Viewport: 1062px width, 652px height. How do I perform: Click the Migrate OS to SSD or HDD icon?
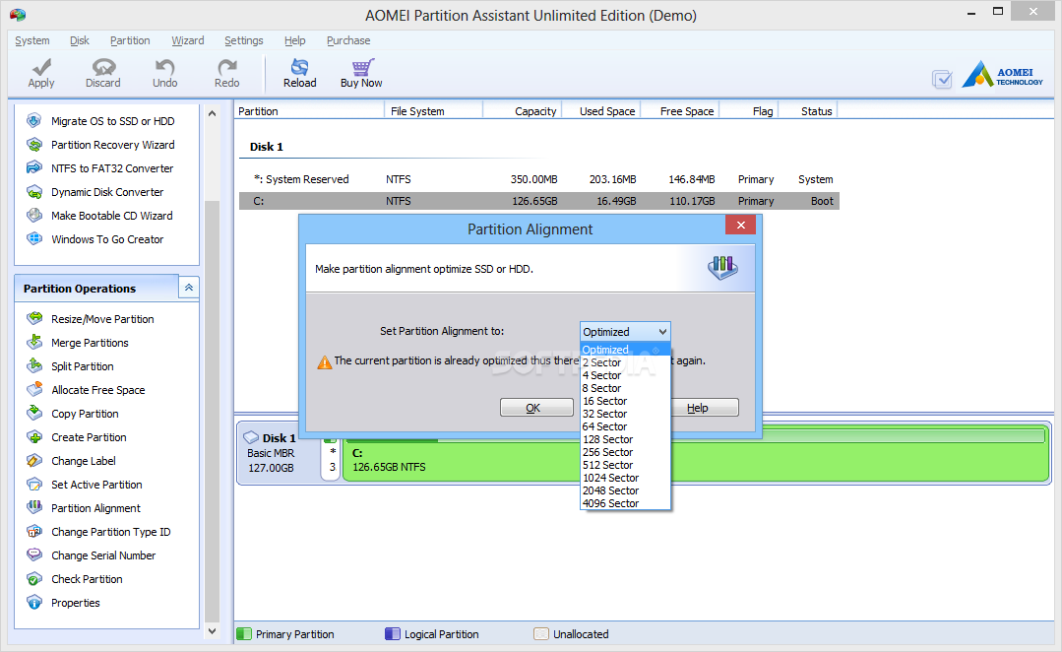click(33, 120)
